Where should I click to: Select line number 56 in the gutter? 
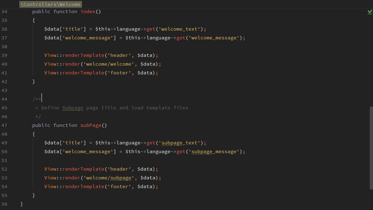[x=4, y=204]
